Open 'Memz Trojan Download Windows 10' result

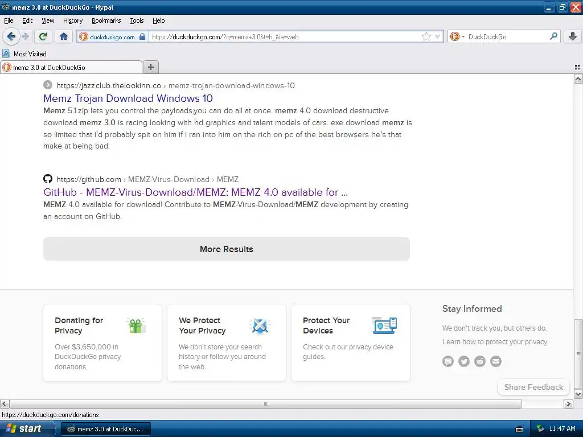point(128,98)
